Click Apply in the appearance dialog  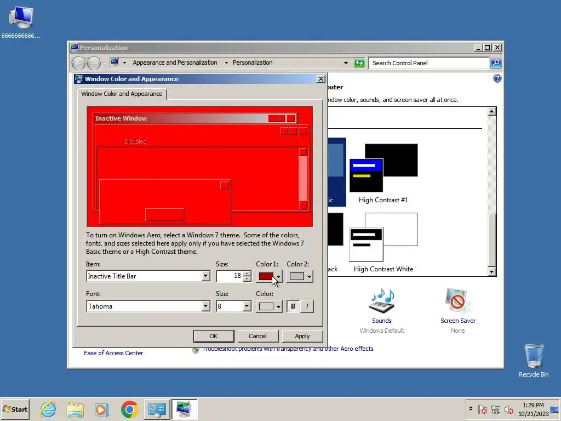302,336
